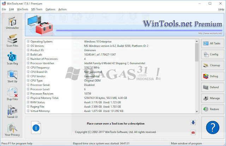Select the Cleanup category

[213, 65]
